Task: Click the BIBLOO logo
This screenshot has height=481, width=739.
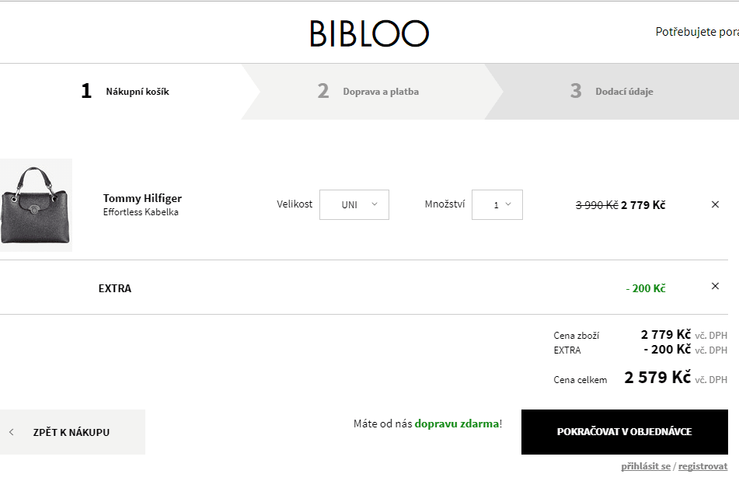Action: (369, 33)
